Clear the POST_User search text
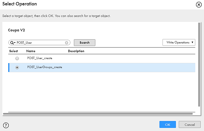The height and width of the screenshot is (131, 204). 66,43
